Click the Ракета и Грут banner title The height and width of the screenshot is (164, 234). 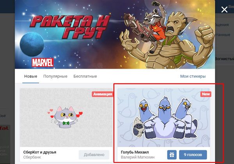click(x=70, y=26)
